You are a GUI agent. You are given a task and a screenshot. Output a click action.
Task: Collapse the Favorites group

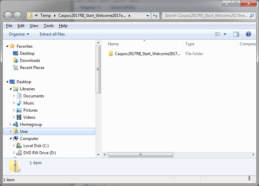[7, 46]
